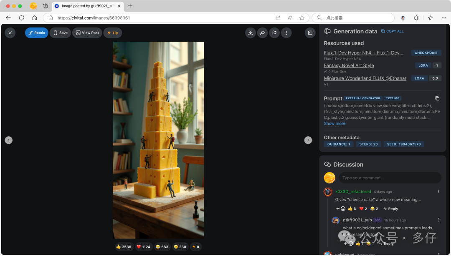
Task: Share the image using the share arrow icon
Action: [262, 33]
